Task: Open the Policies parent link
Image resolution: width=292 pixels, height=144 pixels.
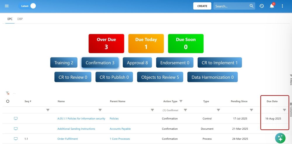Action: tap(114, 119)
